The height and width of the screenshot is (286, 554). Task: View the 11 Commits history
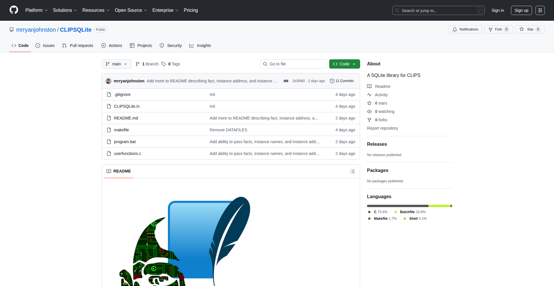pyautogui.click(x=342, y=81)
